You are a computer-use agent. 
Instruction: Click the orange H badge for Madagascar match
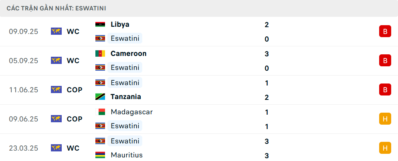(x=385, y=119)
